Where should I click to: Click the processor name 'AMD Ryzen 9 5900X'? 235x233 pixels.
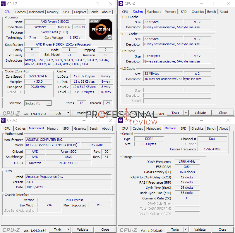click(x=55, y=22)
